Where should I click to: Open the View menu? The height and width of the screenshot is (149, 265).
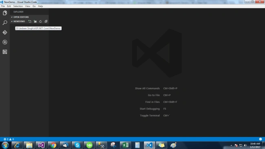point(28,6)
